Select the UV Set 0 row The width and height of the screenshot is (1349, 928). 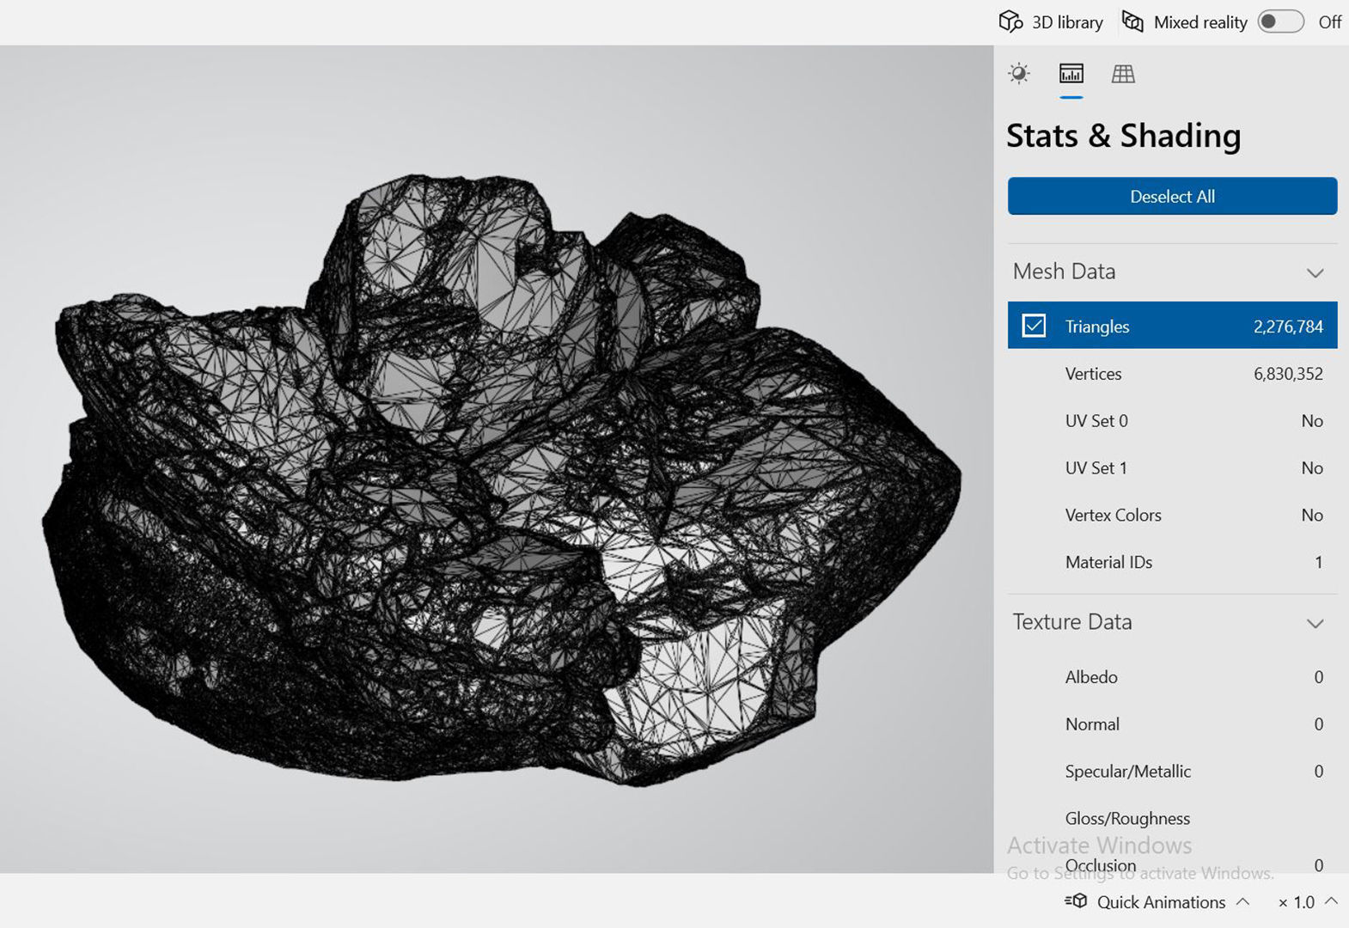pos(1172,421)
